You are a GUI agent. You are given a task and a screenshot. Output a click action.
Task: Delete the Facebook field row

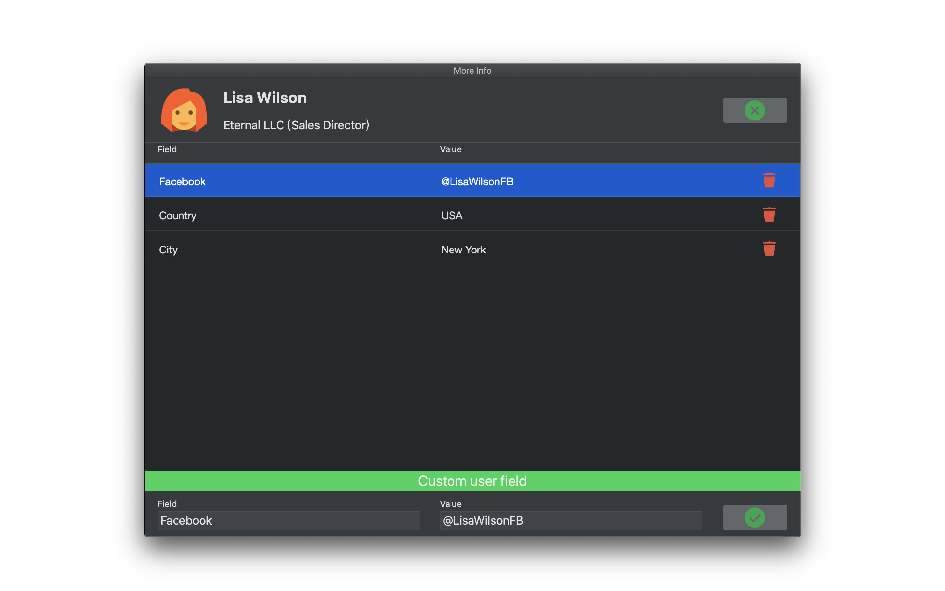click(769, 180)
